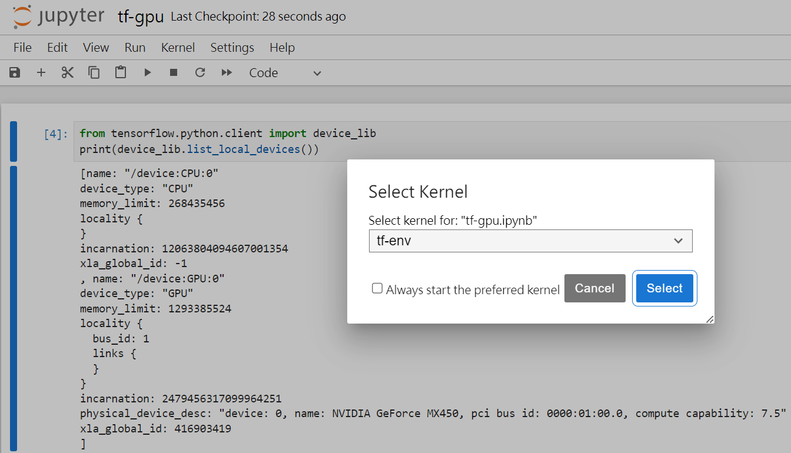This screenshot has height=453, width=791.
Task: Open the tf-env kernel dropdown
Action: tap(530, 241)
